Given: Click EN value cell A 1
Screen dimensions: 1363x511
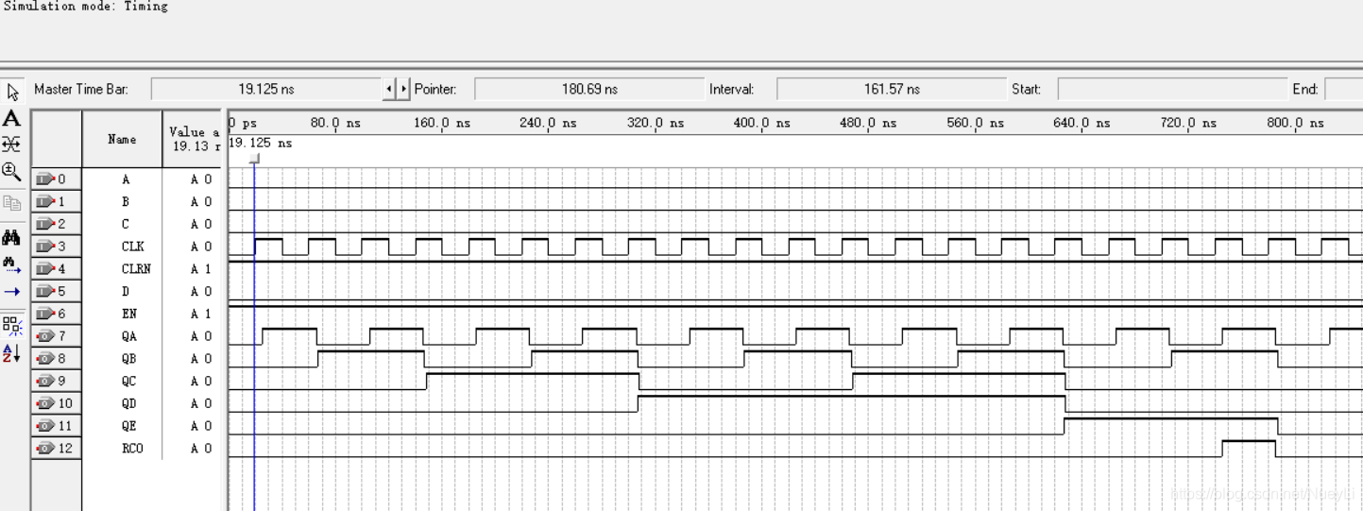Looking at the screenshot, I should coord(200,314).
